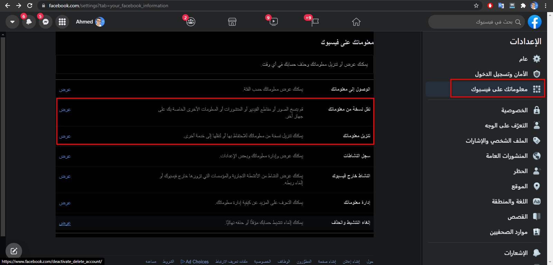
Task: Bookmark page with star icon
Action: [x=476, y=6]
